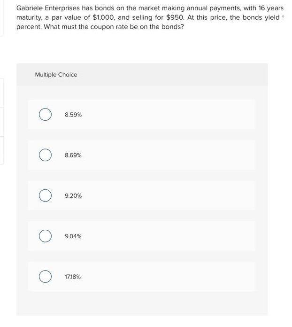Click the empty area of the 8.59% answer row

tap(167, 115)
